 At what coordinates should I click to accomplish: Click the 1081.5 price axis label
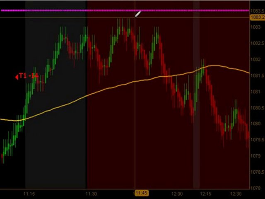[257, 75]
